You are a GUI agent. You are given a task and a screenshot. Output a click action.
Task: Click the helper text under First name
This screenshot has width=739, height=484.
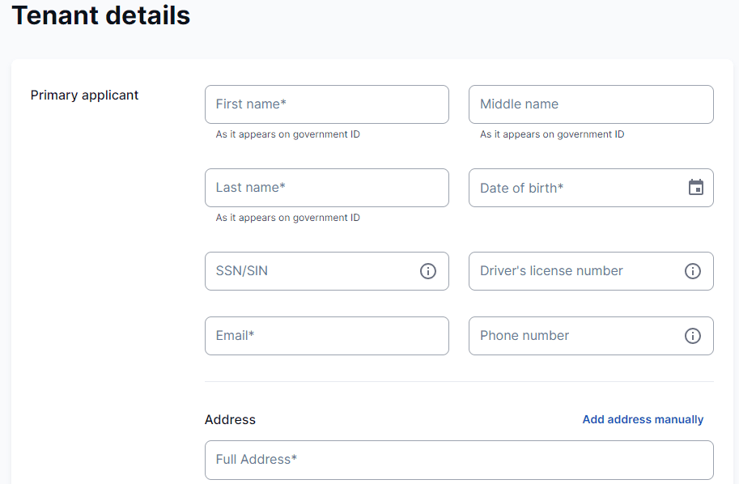pyautogui.click(x=287, y=134)
